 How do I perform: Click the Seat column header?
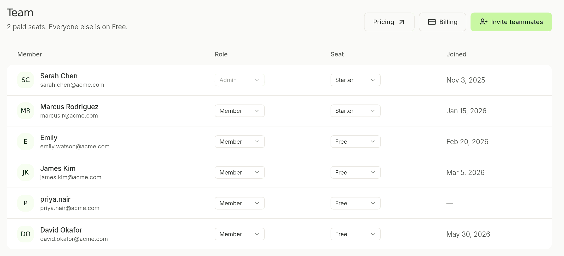tap(337, 54)
